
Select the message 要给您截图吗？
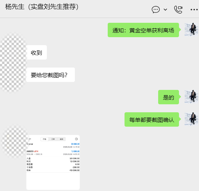tap(50, 75)
